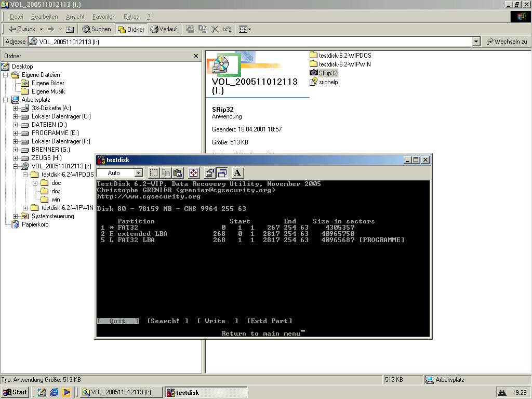
Task: Expand the Lokaler Datenträger (C:) node
Action: point(15,117)
